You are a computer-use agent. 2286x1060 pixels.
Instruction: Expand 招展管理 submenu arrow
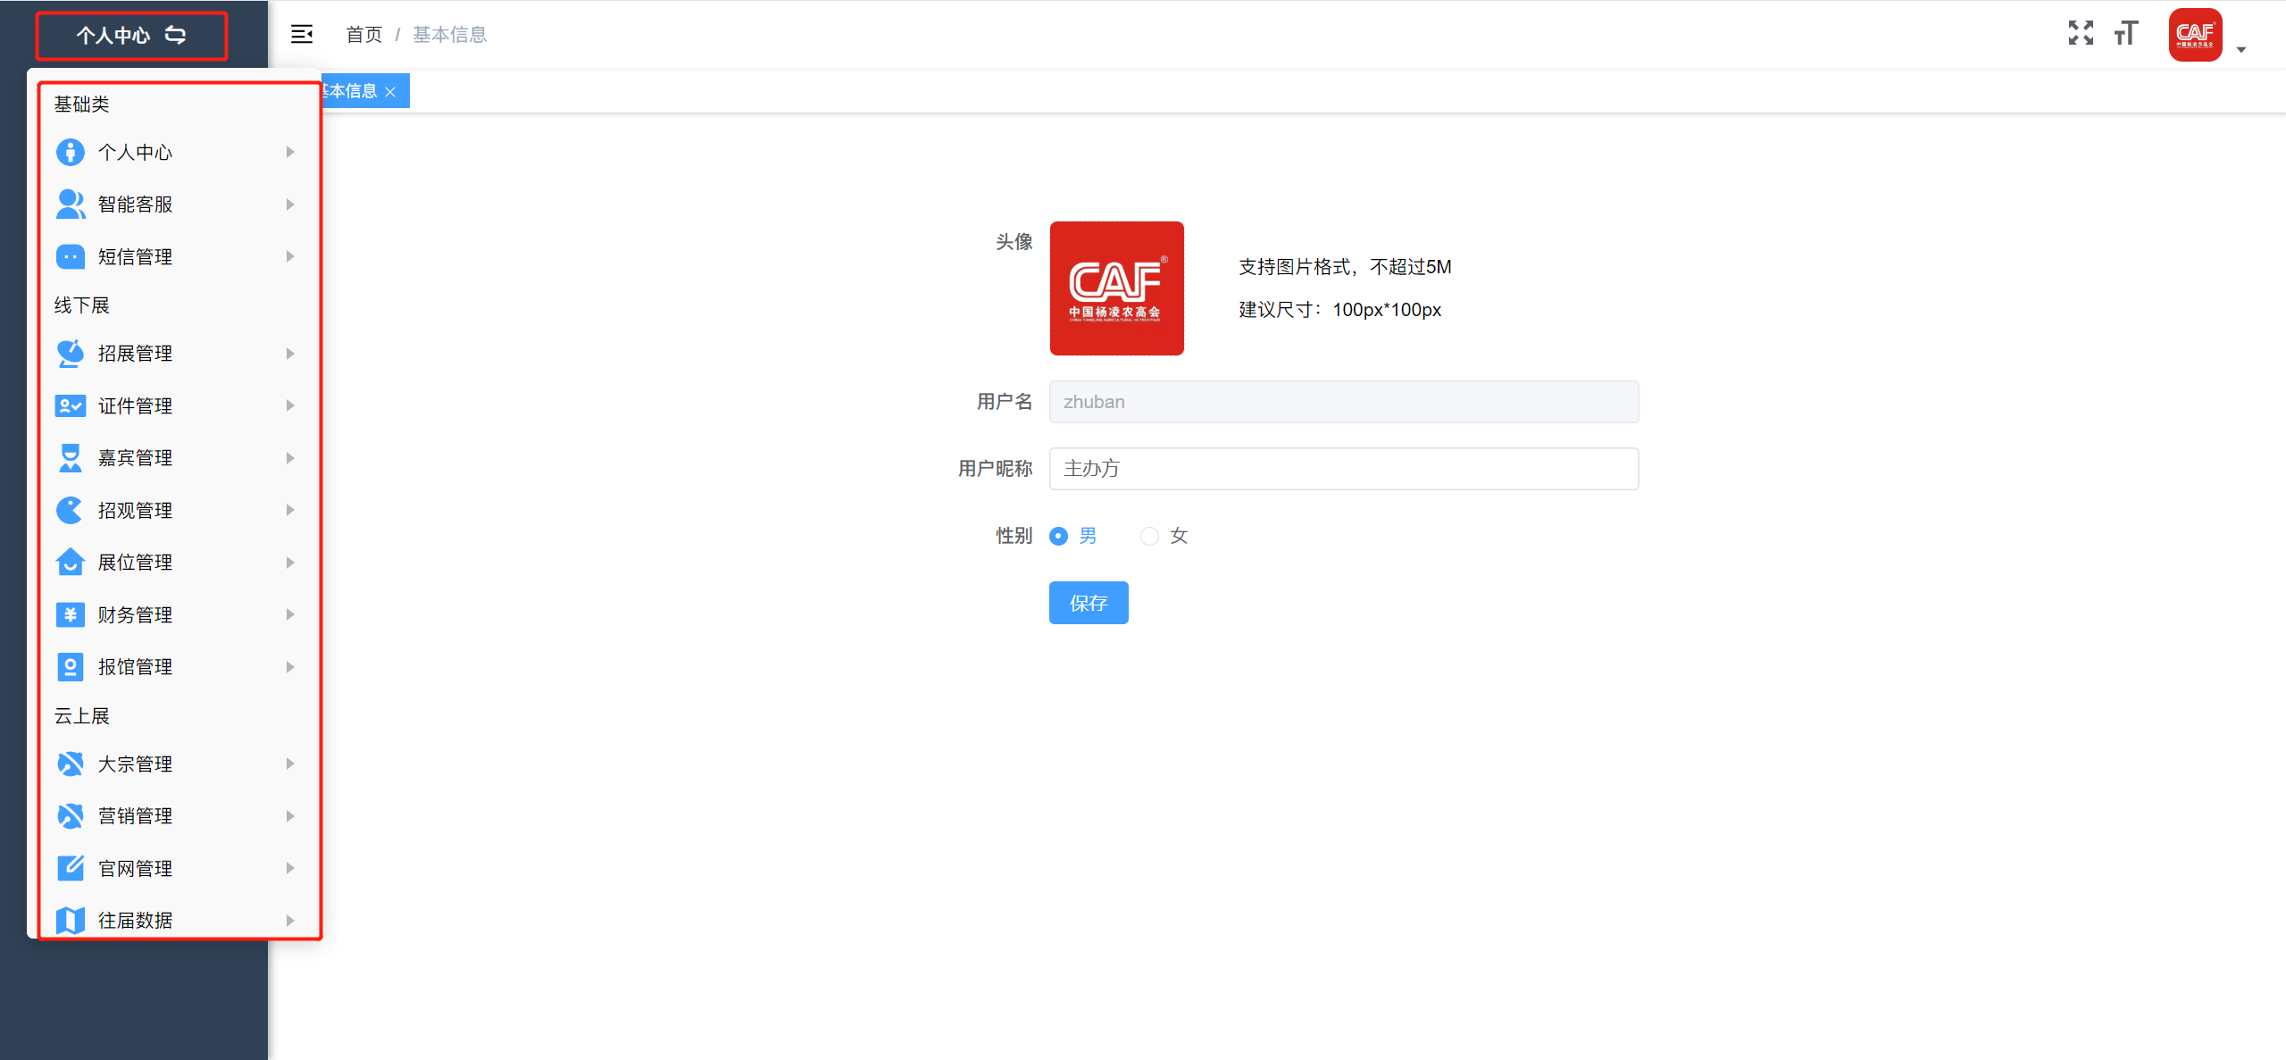[290, 354]
